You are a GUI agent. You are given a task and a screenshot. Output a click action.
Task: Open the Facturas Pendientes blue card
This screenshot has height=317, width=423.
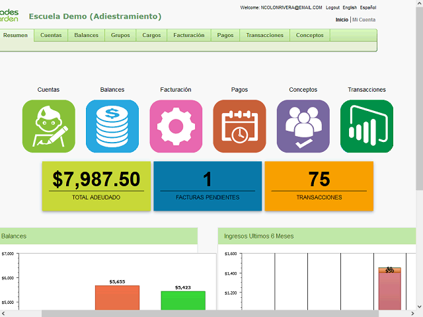(x=208, y=186)
